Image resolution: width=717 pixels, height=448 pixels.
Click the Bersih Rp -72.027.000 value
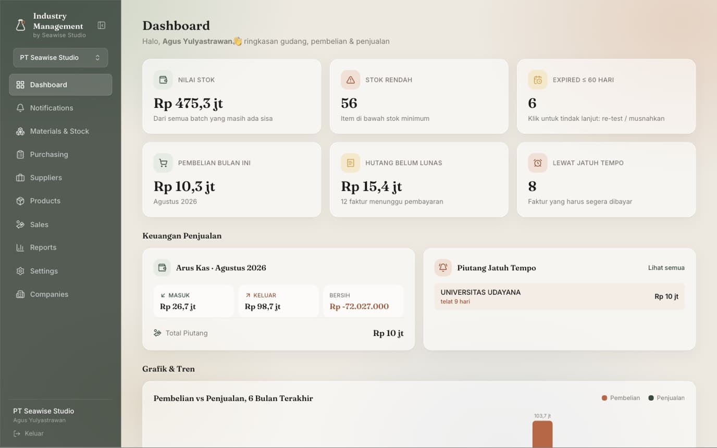click(x=359, y=306)
